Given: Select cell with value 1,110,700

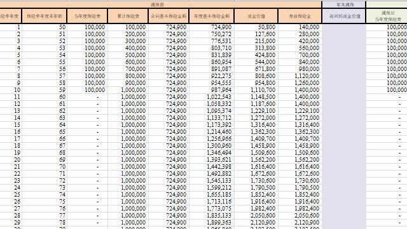Looking at the screenshot, I should [256, 90].
